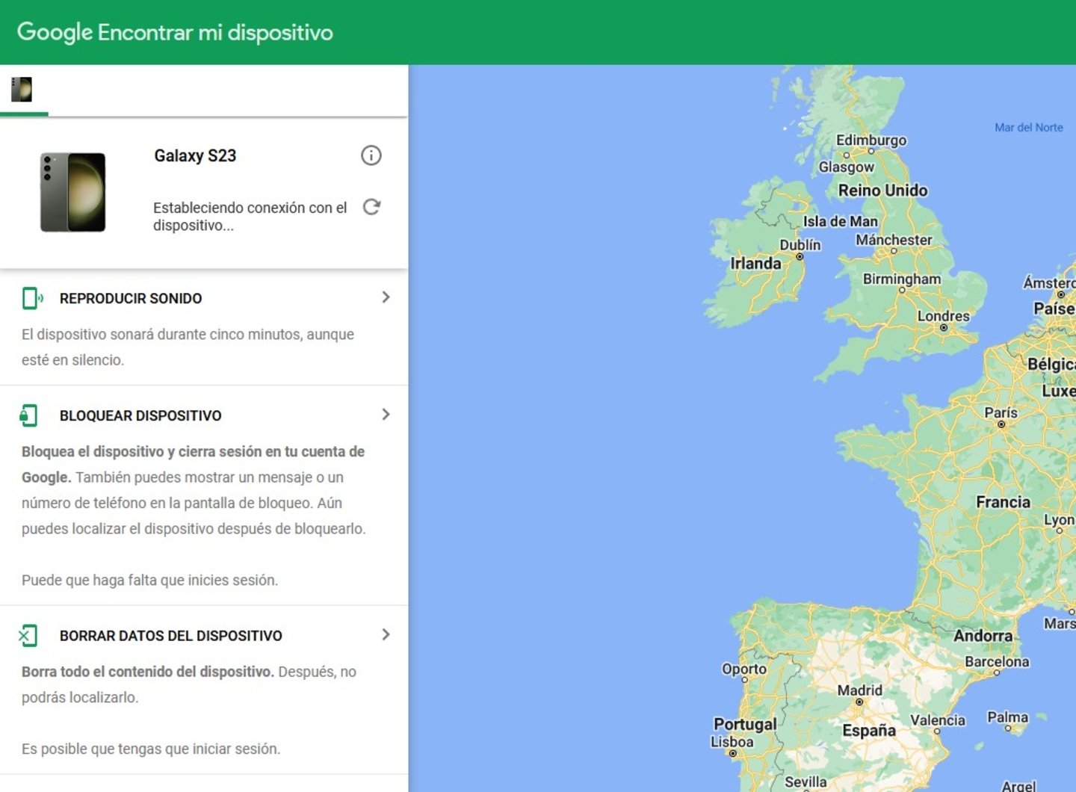Viewport: 1076px width, 792px height.
Task: Click the Mánchester label on the map
Action: click(x=894, y=240)
